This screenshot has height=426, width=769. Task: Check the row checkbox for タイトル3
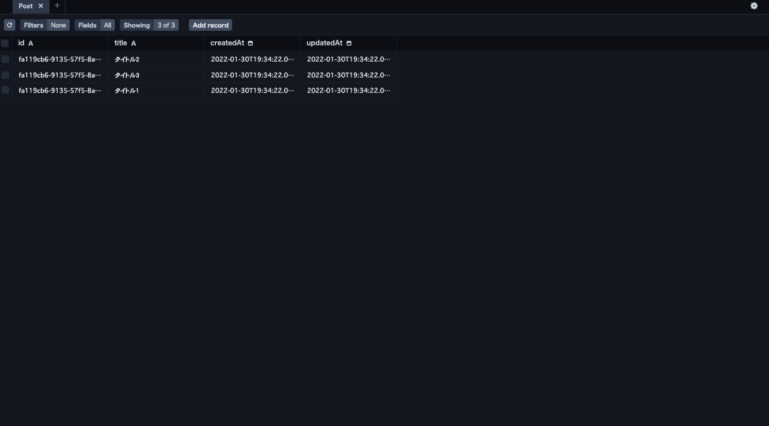pyautogui.click(x=5, y=75)
